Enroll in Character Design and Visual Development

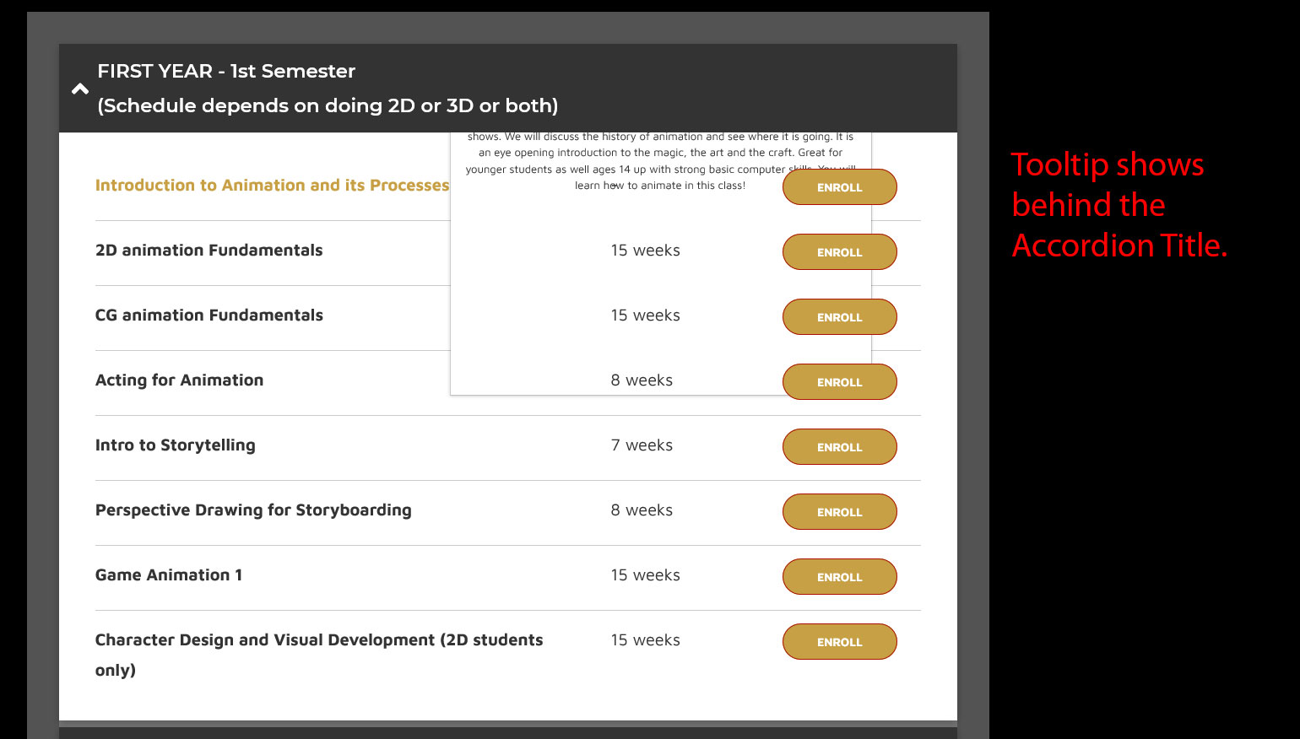[x=840, y=642]
